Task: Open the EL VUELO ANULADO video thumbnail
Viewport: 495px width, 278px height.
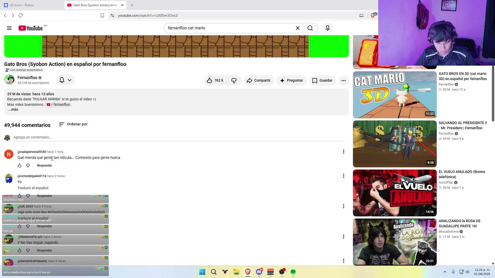Action: pos(394,193)
